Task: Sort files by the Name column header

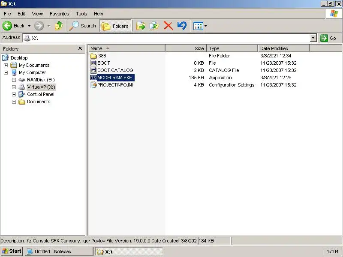Action: 126,48
